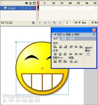Click align horizontal center icon

point(61,47)
